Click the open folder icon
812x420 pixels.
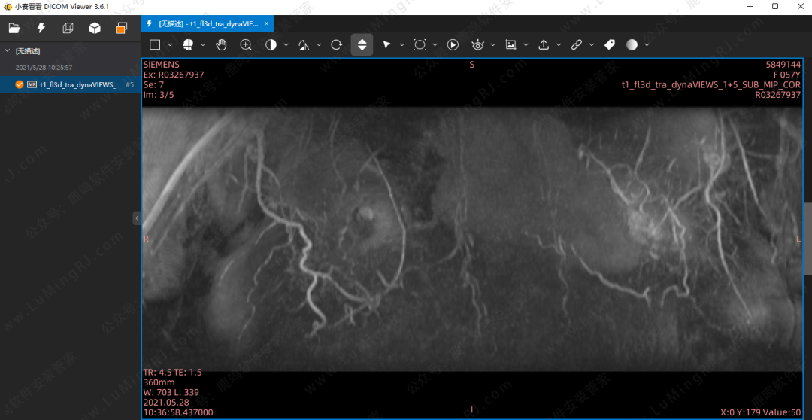coord(14,29)
